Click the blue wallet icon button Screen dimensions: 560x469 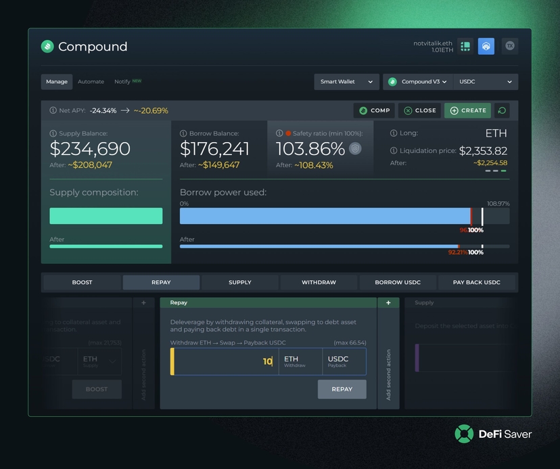coord(486,46)
